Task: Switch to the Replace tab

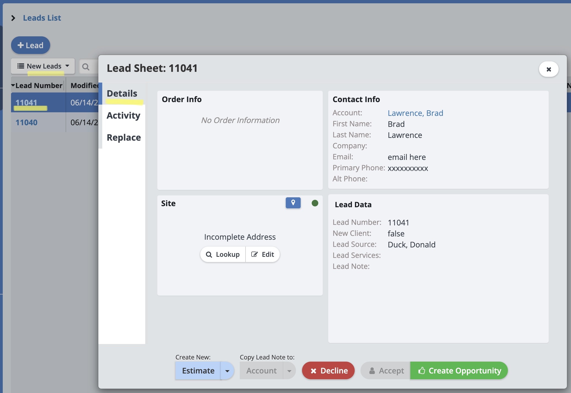Action: click(123, 137)
